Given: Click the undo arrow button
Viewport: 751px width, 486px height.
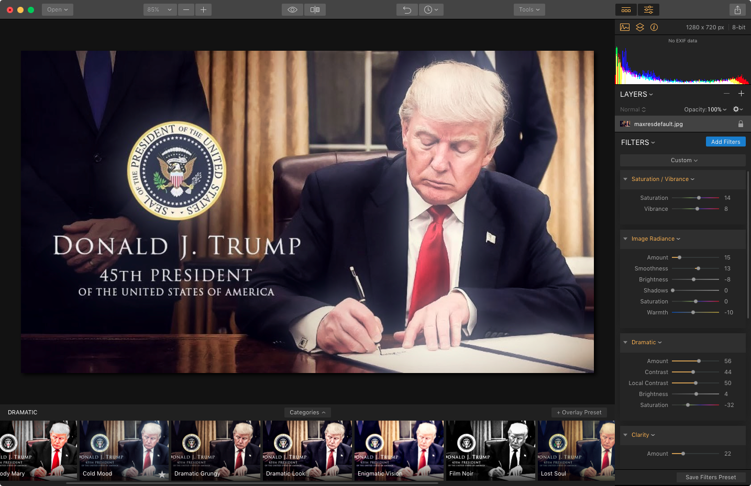Looking at the screenshot, I should point(407,9).
